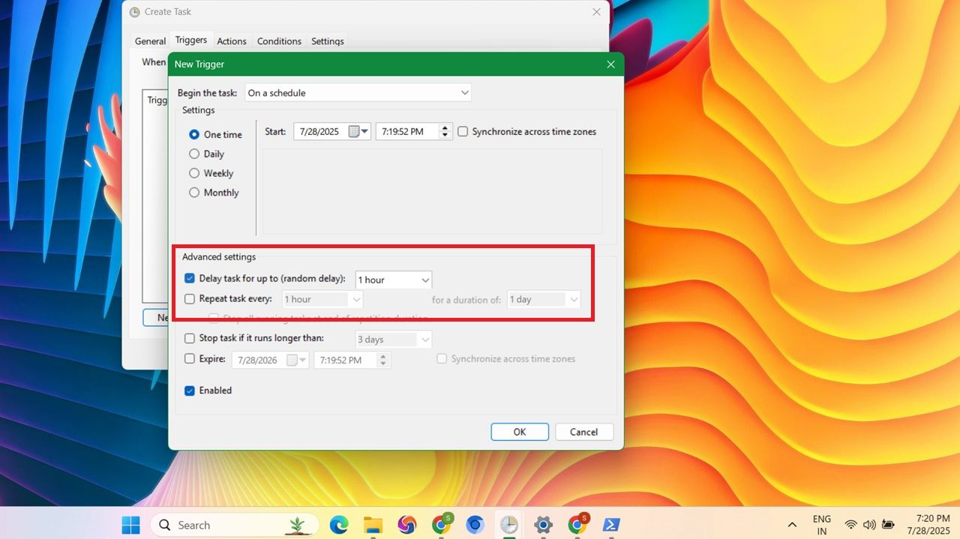Click the OK button
The width and height of the screenshot is (960, 539).
[x=519, y=431]
